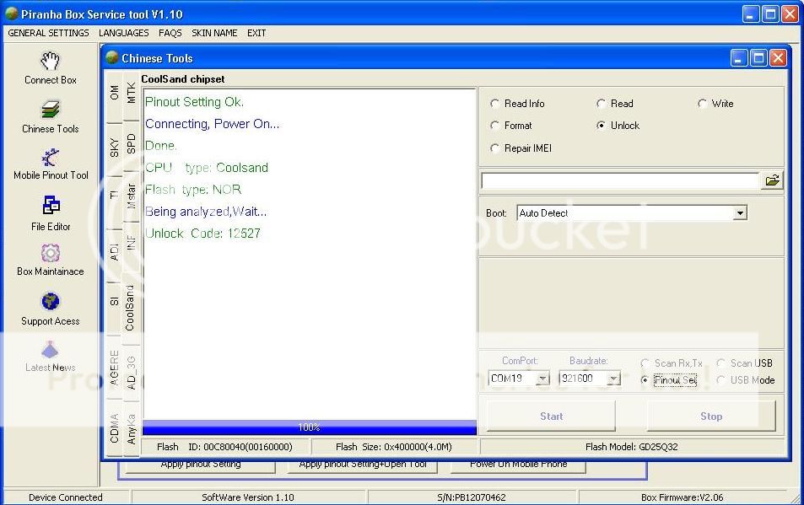The image size is (804, 505).
Task: Open the SKIN NAME menu
Action: (214, 33)
